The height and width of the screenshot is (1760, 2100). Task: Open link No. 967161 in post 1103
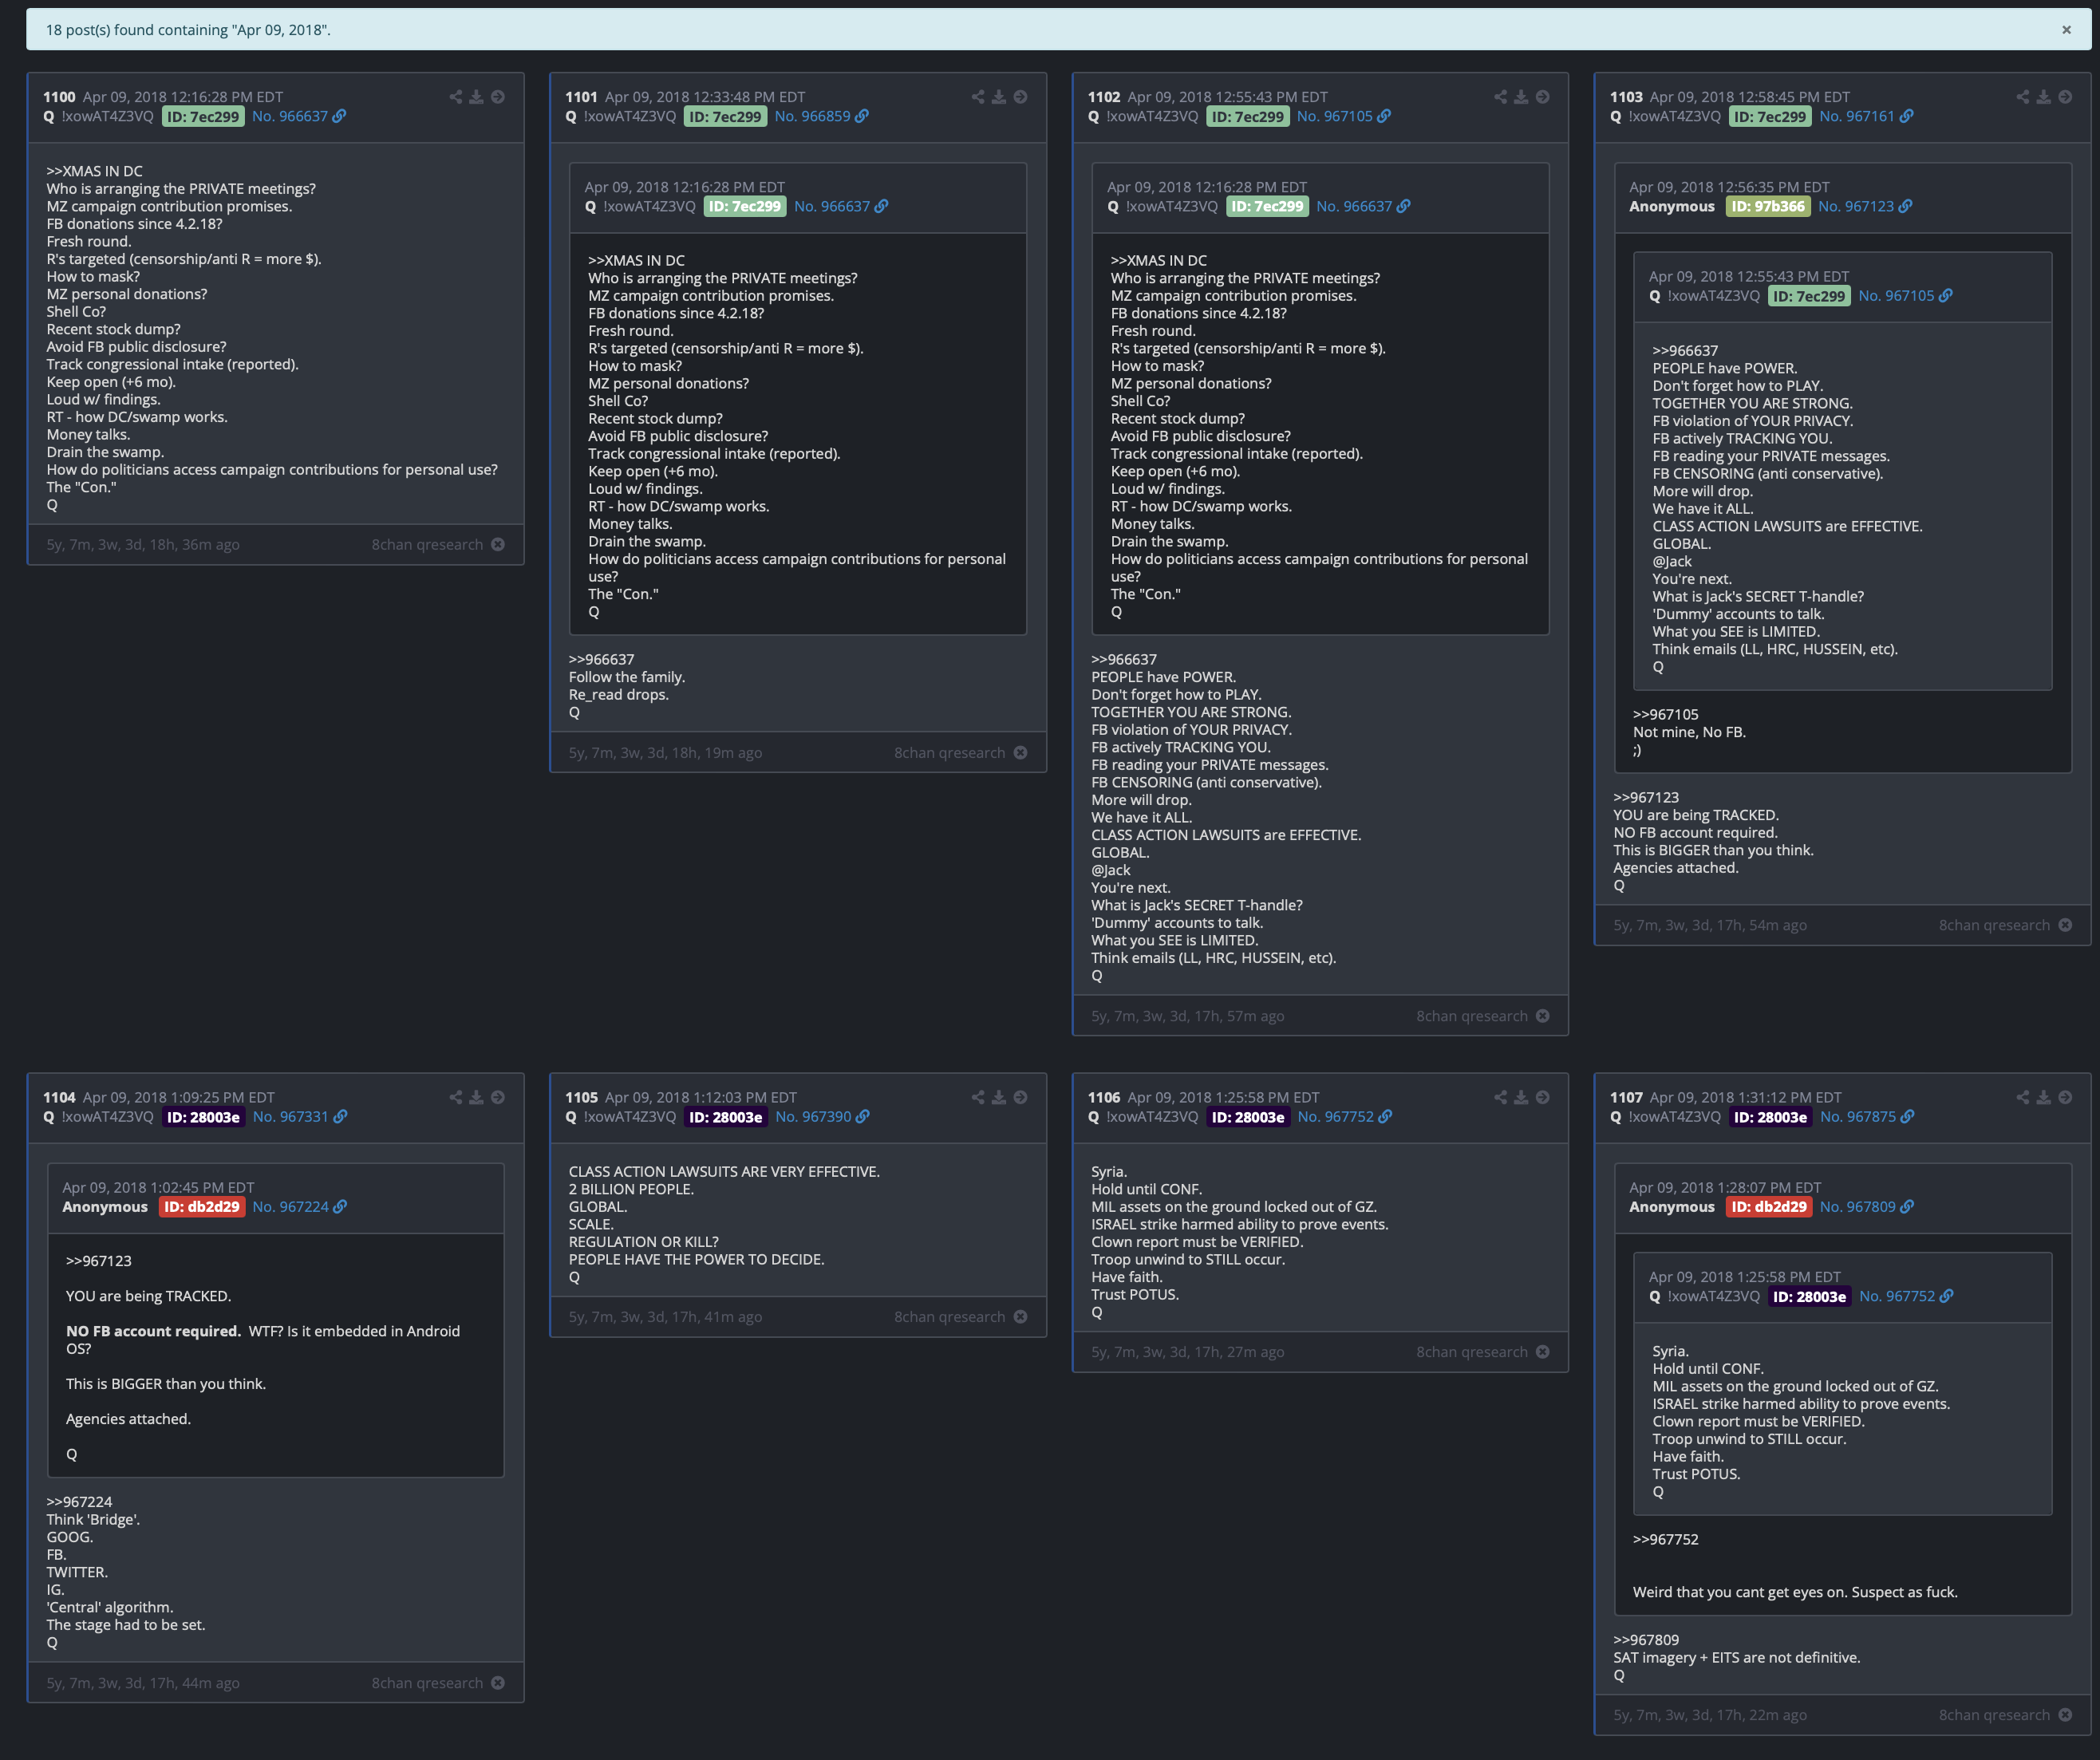pos(1866,116)
